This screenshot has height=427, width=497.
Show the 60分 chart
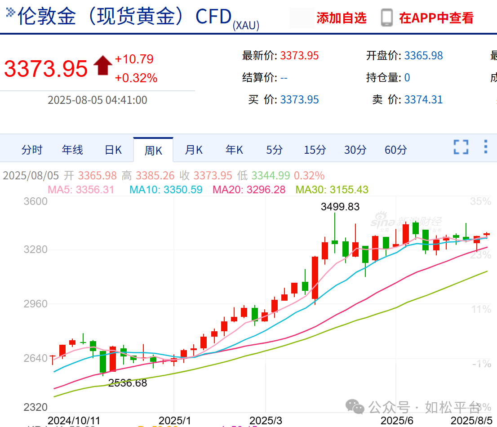395,150
